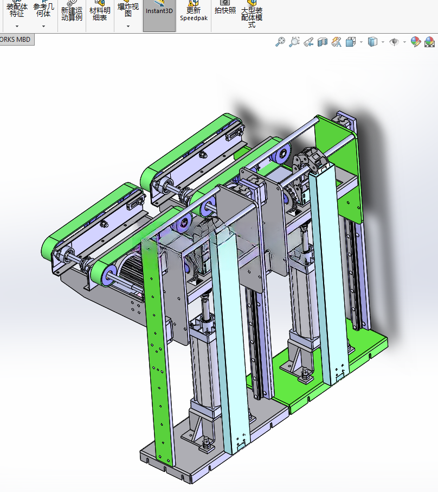The height and width of the screenshot is (492, 438).
Task: Expand the Display Style dropdown arrow
Action: point(383,42)
